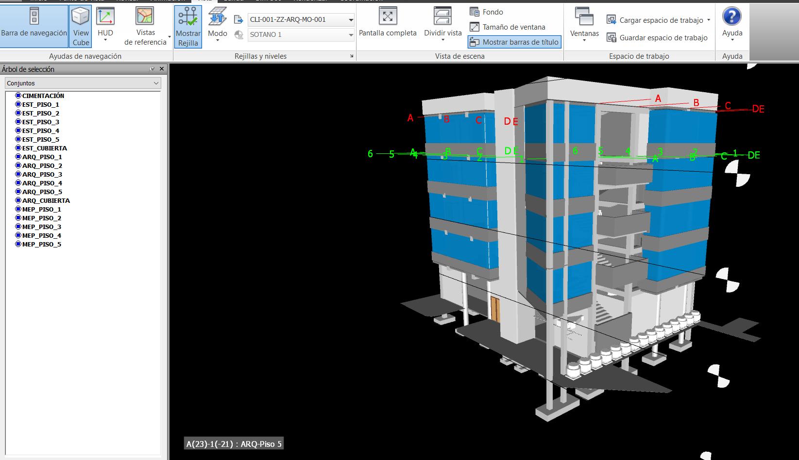799x460 pixels.
Task: Open the SOTANO 1 level combo box
Action: pos(301,35)
